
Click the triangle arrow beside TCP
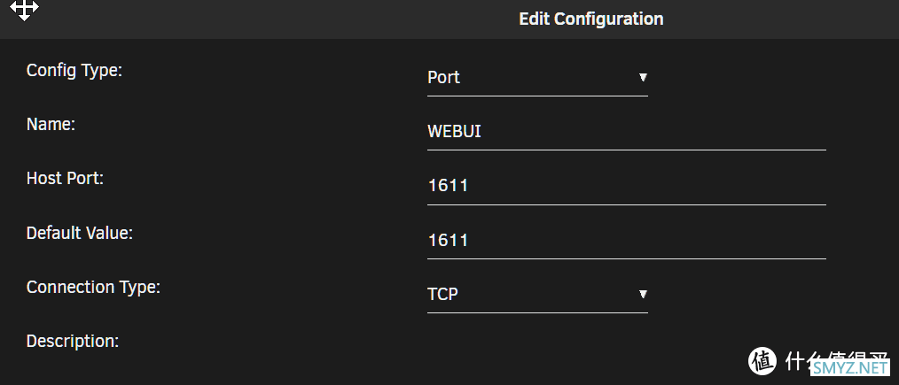tap(643, 294)
